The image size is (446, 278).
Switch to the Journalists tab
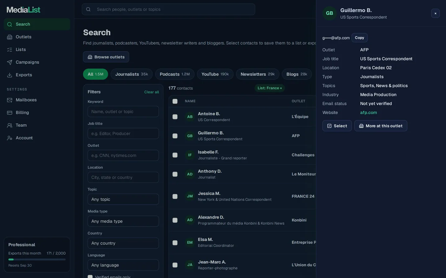(132, 74)
